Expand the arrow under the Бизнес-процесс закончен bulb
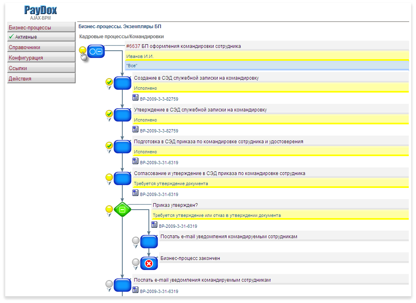 (136, 268)
